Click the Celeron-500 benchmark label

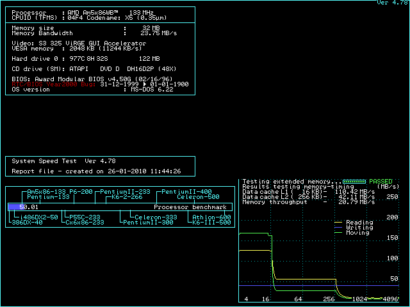[194, 197]
